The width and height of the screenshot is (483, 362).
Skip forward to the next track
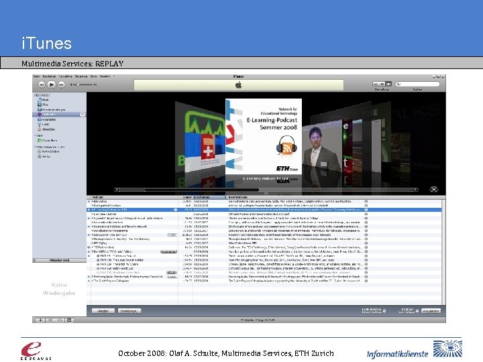pos(62,84)
